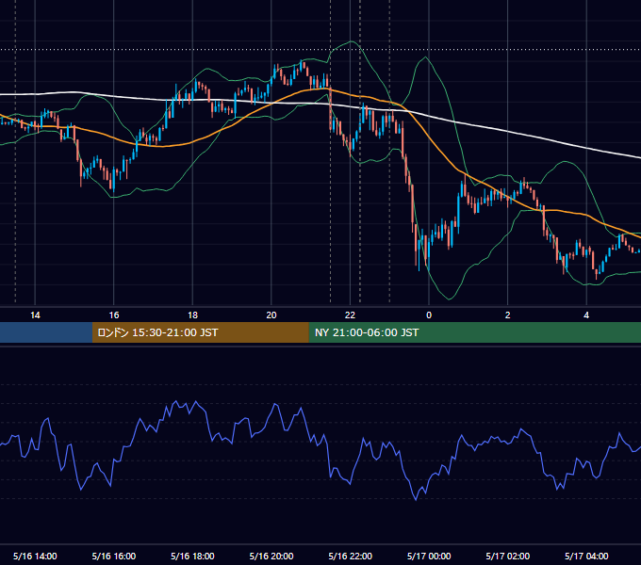Image resolution: width=641 pixels, height=565 pixels.
Task: Click the 5/16 20:00 date label
Action: [271, 556]
